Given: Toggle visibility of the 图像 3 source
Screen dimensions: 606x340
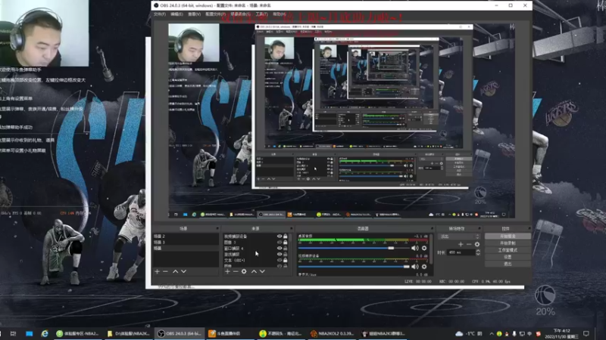Looking at the screenshot, I should (x=280, y=243).
